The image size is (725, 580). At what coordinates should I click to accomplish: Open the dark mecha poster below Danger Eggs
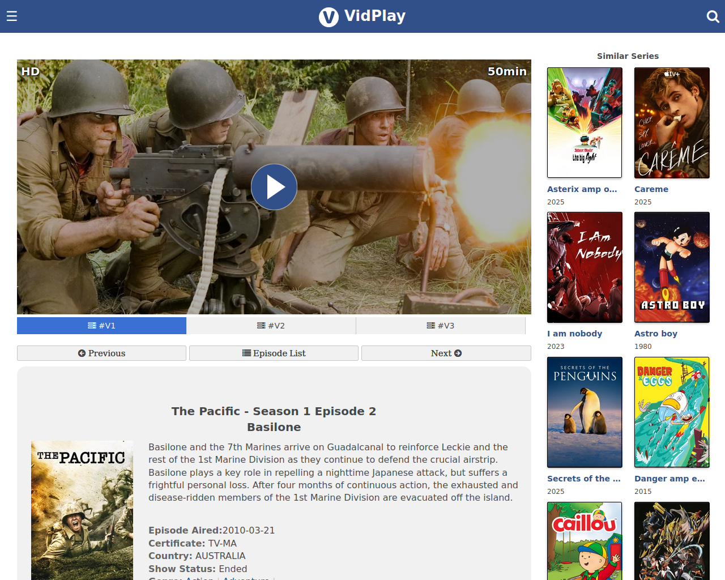(672, 541)
